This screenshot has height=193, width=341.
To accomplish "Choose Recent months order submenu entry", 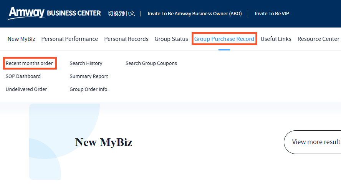I will tap(29, 63).
